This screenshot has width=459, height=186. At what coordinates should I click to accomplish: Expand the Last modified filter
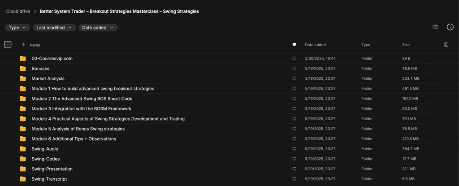point(54,28)
